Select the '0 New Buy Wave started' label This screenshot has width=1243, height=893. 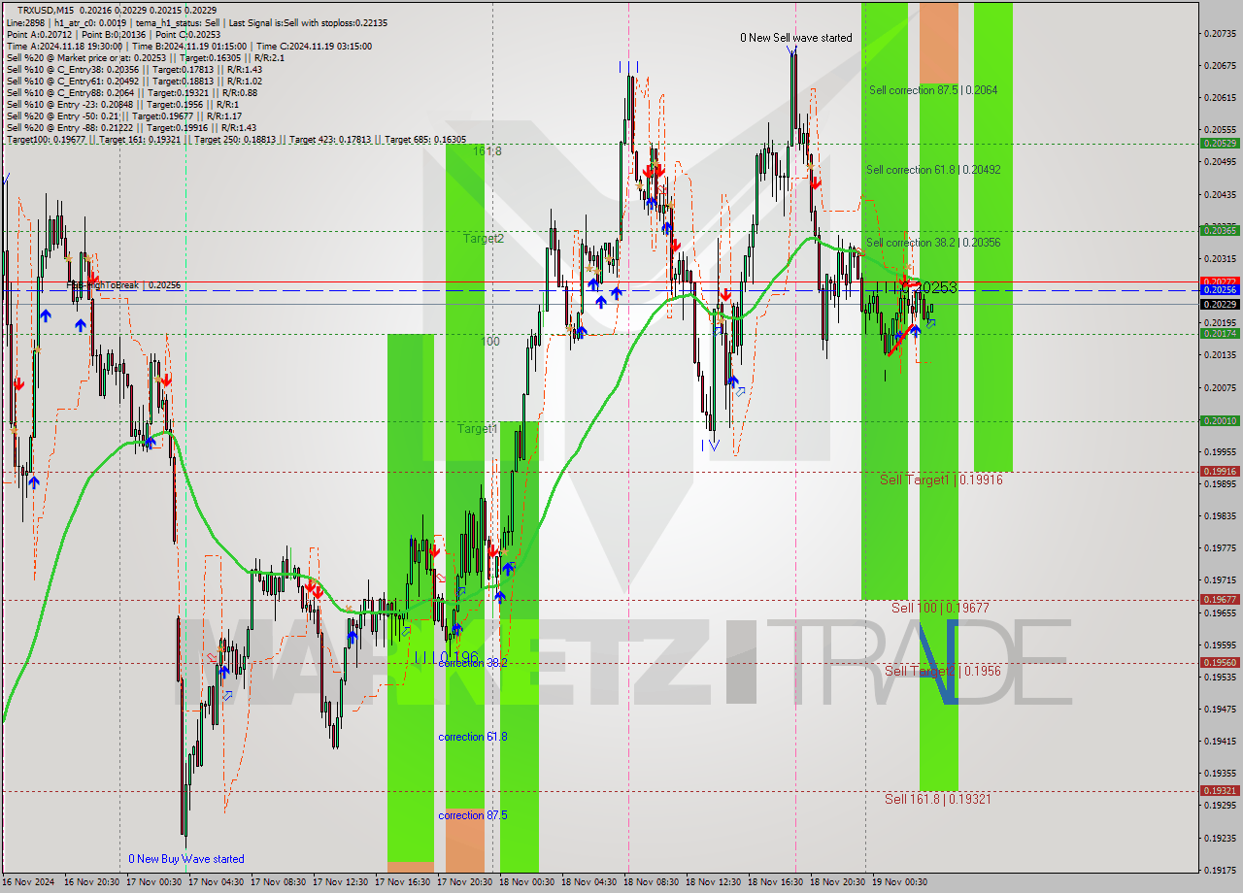186,859
